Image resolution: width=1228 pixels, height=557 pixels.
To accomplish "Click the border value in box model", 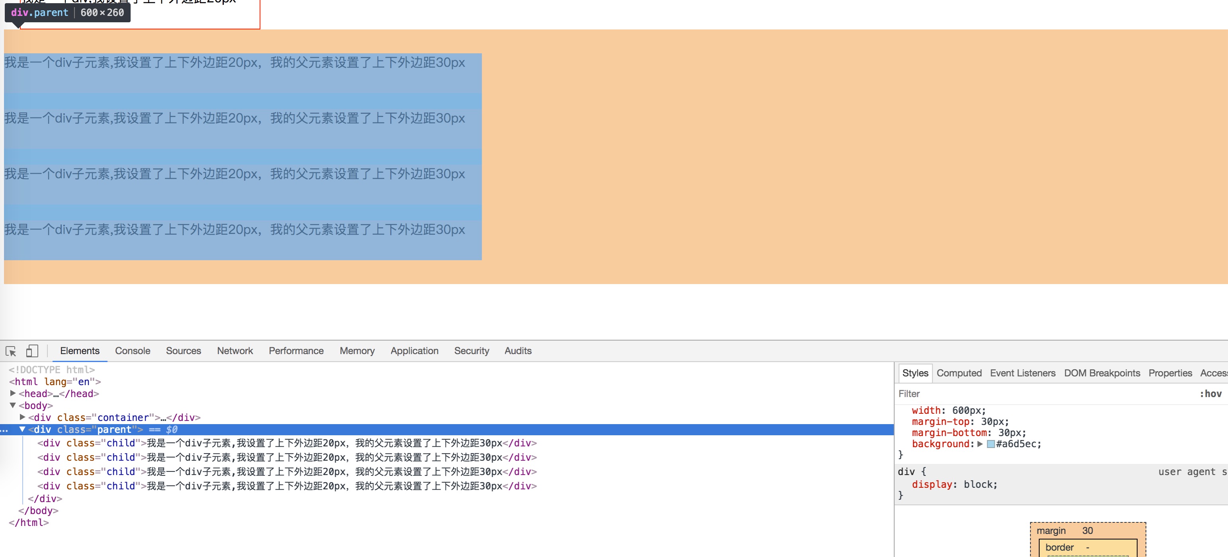I will point(1088,547).
